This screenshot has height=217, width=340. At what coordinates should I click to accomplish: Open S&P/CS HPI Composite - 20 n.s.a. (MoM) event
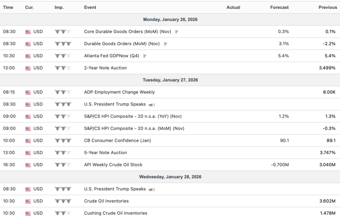pyautogui.click(x=134, y=128)
